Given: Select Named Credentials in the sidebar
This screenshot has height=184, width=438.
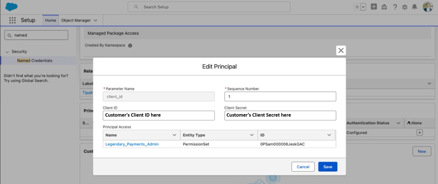Looking at the screenshot, I should coord(35,61).
